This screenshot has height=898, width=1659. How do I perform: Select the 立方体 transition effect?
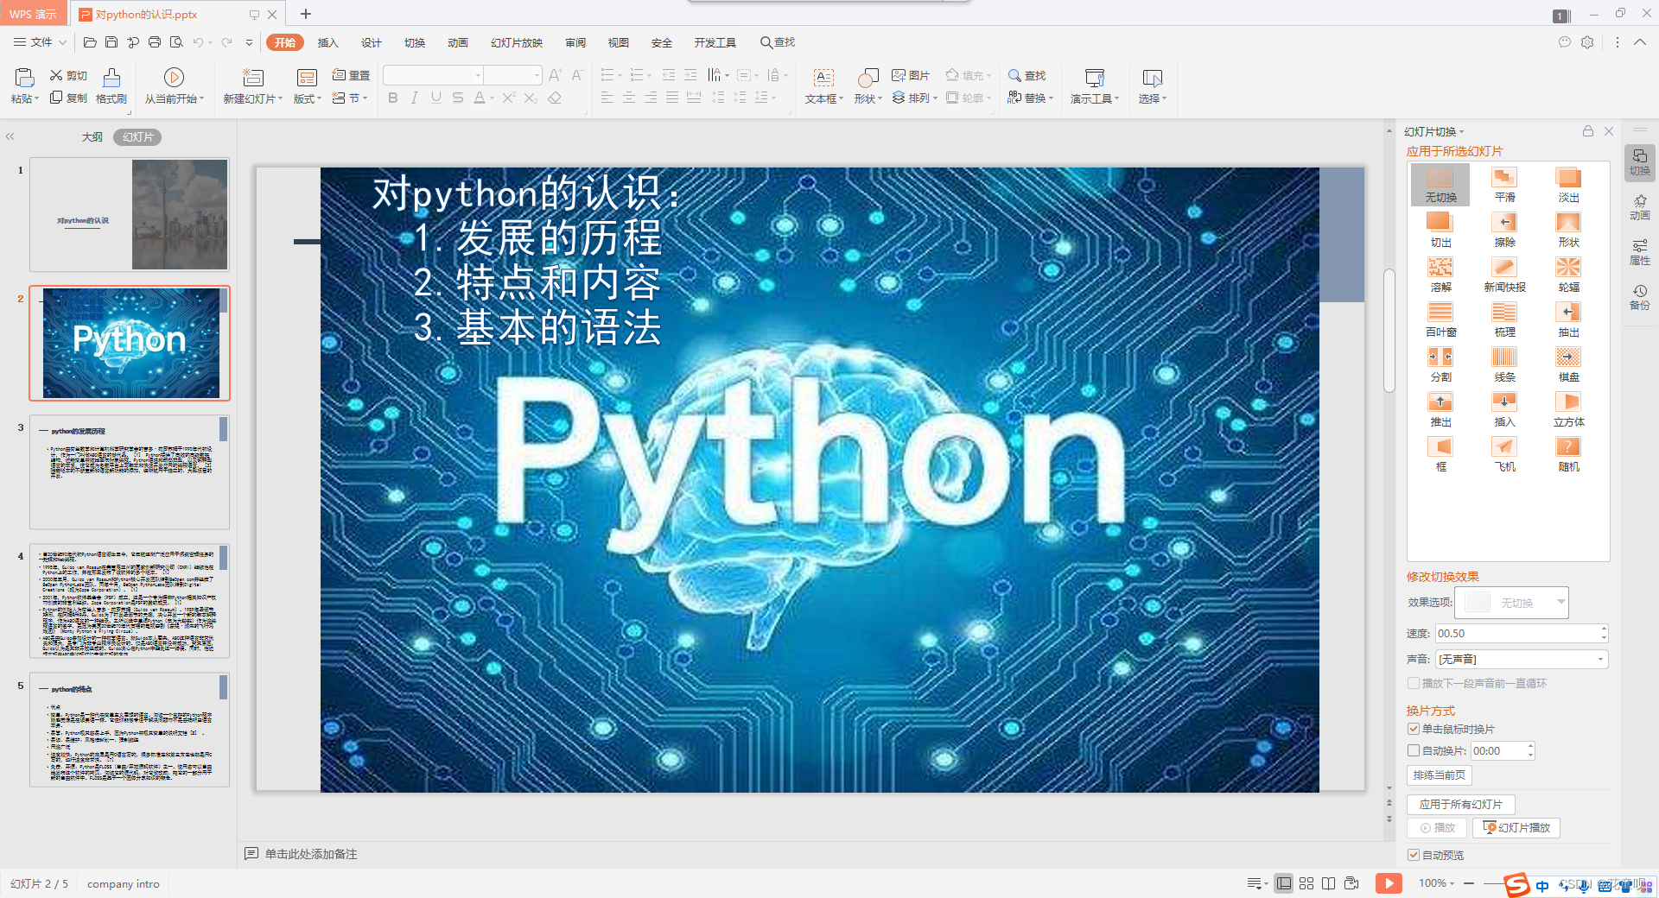(x=1567, y=408)
